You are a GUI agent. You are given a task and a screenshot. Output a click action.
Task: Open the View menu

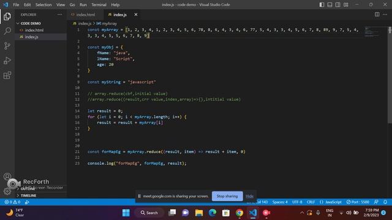(x=61, y=4)
